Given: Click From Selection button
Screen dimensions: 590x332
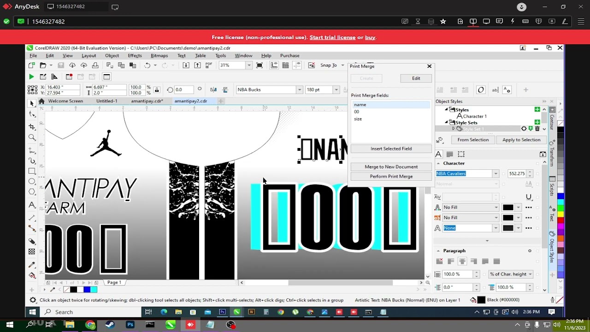Looking at the screenshot, I should [x=473, y=140].
